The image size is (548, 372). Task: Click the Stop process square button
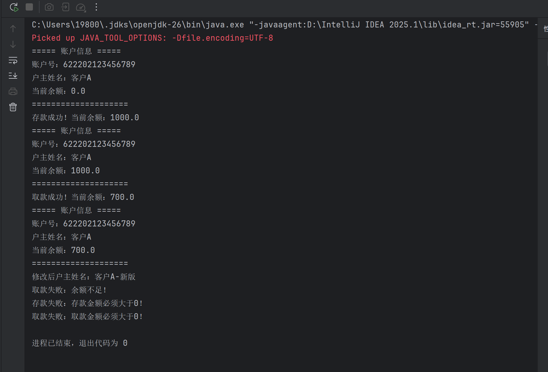pyautogui.click(x=29, y=7)
